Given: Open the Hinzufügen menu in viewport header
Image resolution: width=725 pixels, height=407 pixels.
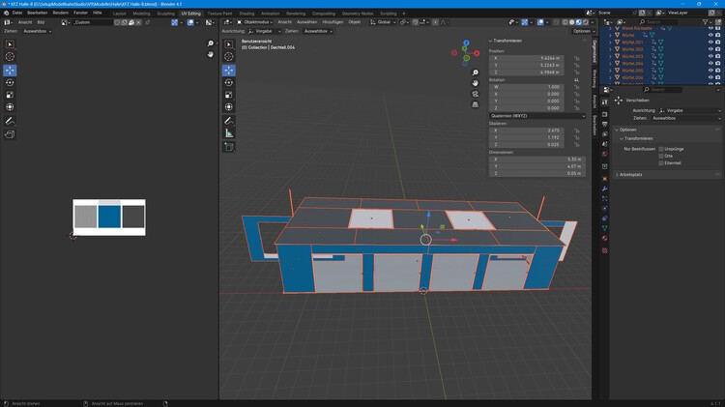Looking at the screenshot, I should pos(332,21).
